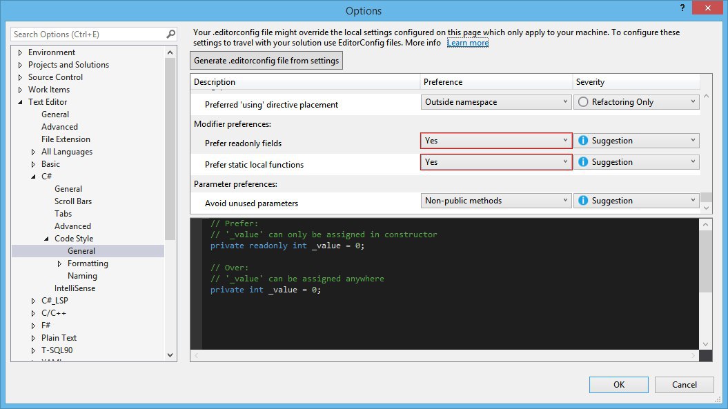
Task: Confirm with the OK button
Action: click(x=619, y=385)
